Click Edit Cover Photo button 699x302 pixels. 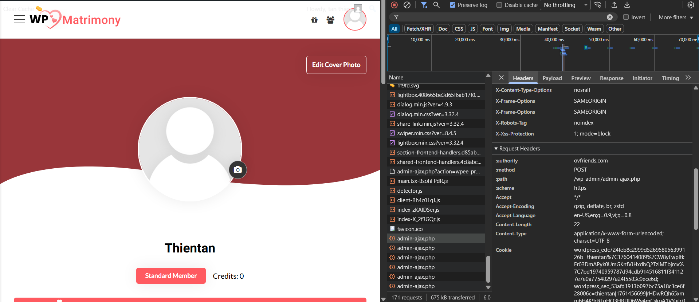click(x=336, y=65)
